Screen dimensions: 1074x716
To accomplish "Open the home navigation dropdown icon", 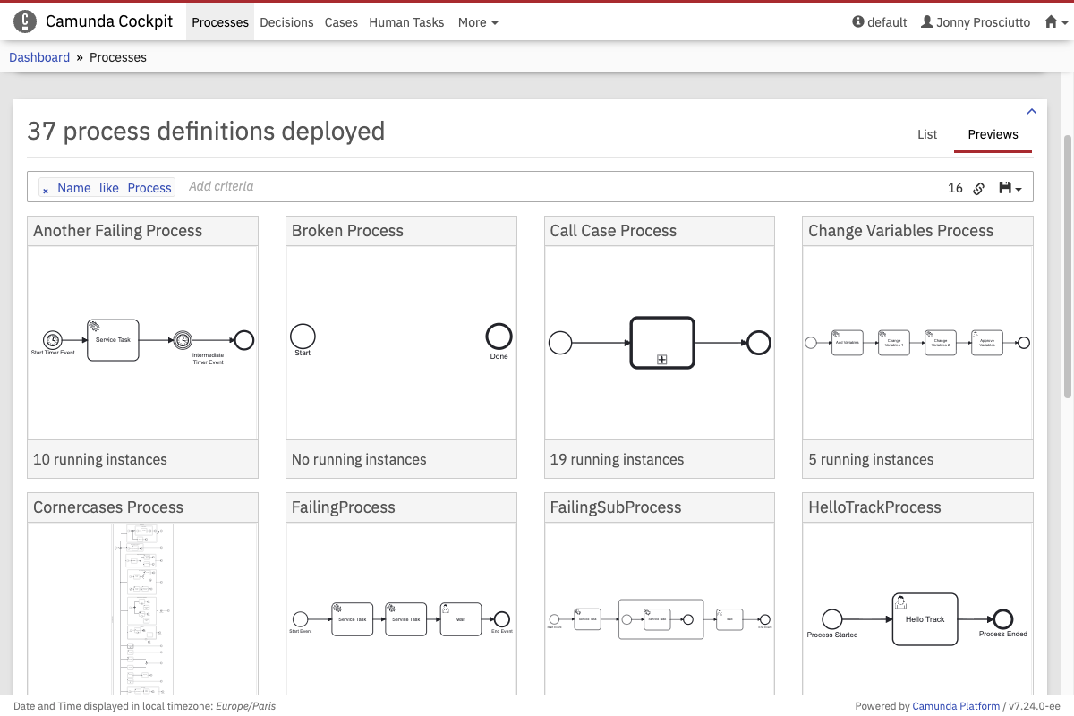I will click(1056, 22).
